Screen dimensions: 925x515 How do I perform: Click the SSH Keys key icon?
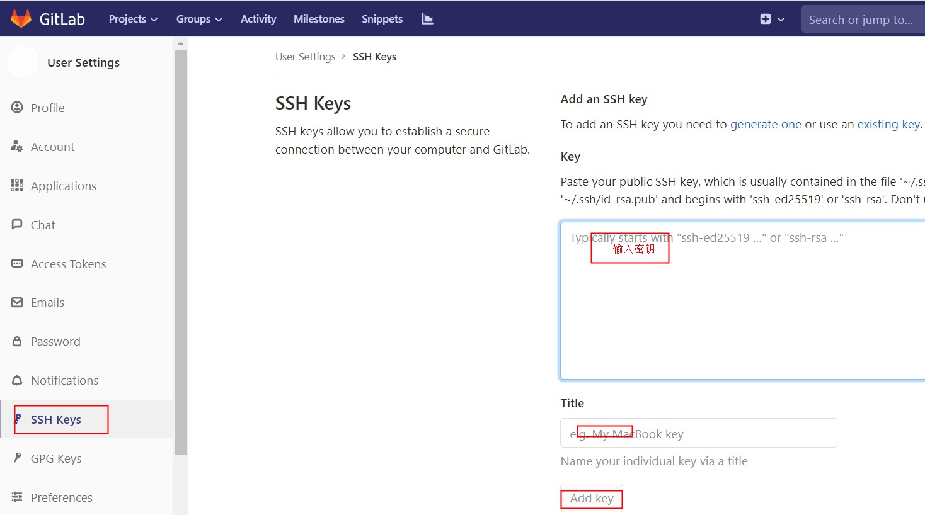click(x=18, y=419)
